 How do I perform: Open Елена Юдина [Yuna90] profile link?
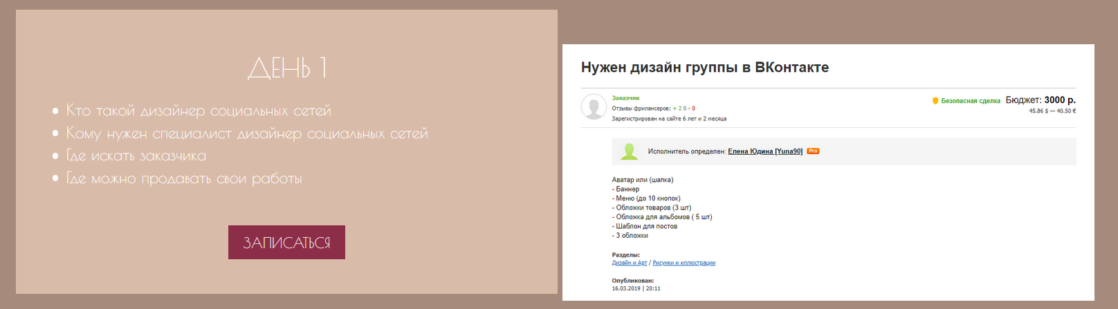click(765, 151)
